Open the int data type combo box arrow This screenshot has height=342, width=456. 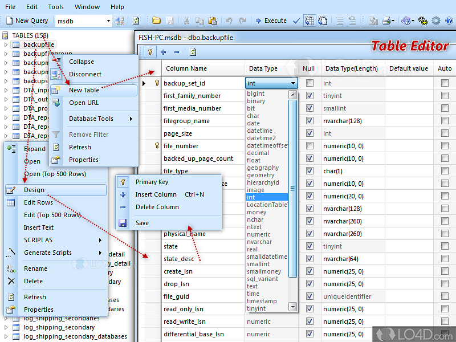293,83
